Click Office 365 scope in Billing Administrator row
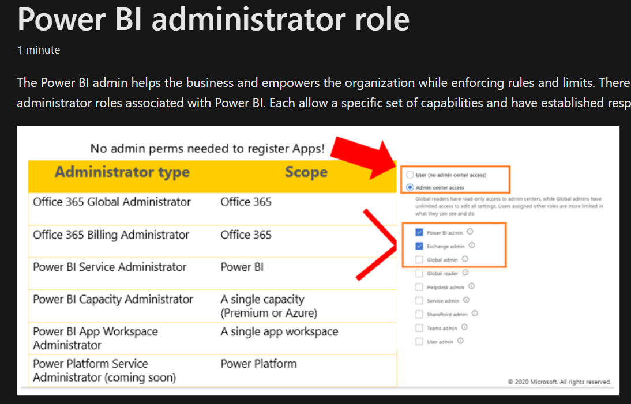 coord(246,235)
